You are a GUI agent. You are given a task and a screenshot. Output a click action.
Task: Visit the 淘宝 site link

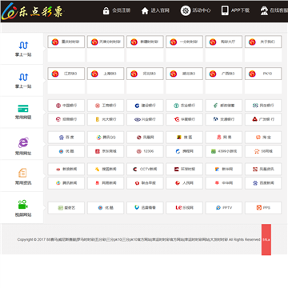pos(263,138)
